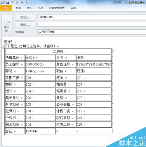Click the 邮箱 label cell
146x147 pixels.
(15, 71)
